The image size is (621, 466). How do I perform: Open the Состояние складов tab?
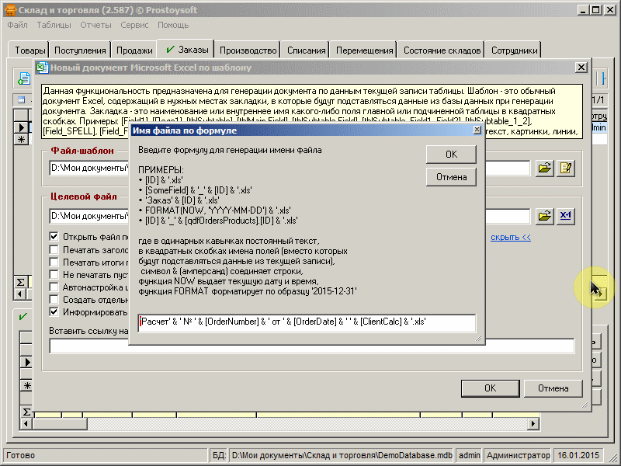click(444, 50)
